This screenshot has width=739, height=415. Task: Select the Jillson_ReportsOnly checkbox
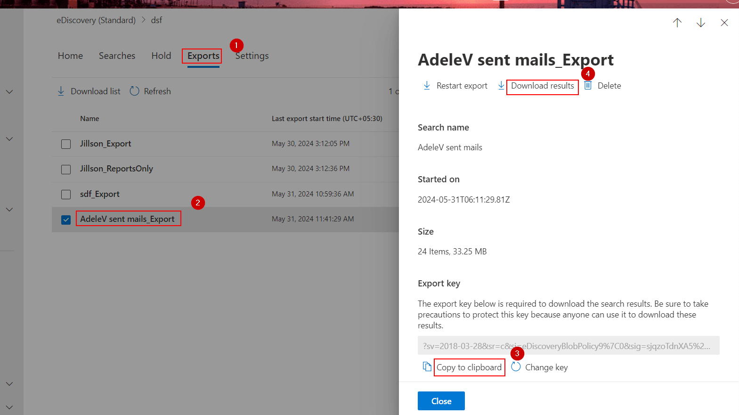66,169
